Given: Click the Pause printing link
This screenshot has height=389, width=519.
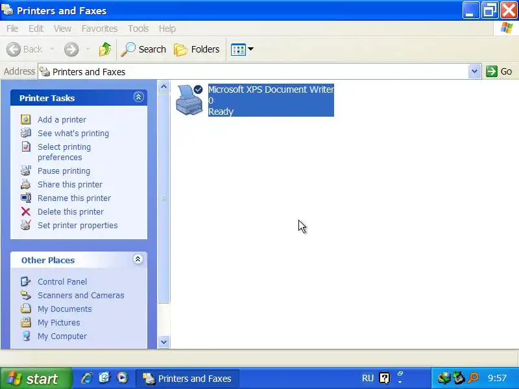Looking at the screenshot, I should coord(64,171).
